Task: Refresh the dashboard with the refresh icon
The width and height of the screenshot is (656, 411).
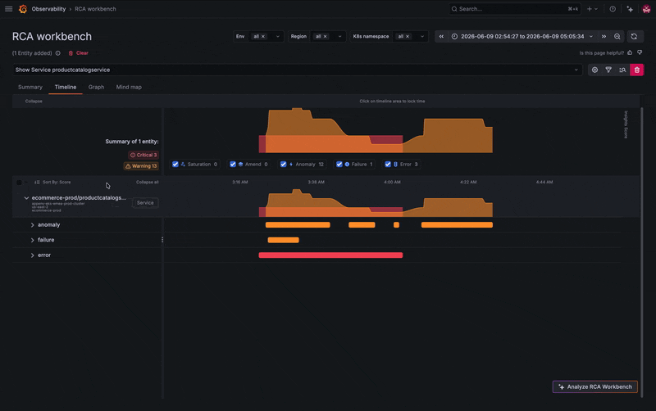Action: tap(634, 36)
